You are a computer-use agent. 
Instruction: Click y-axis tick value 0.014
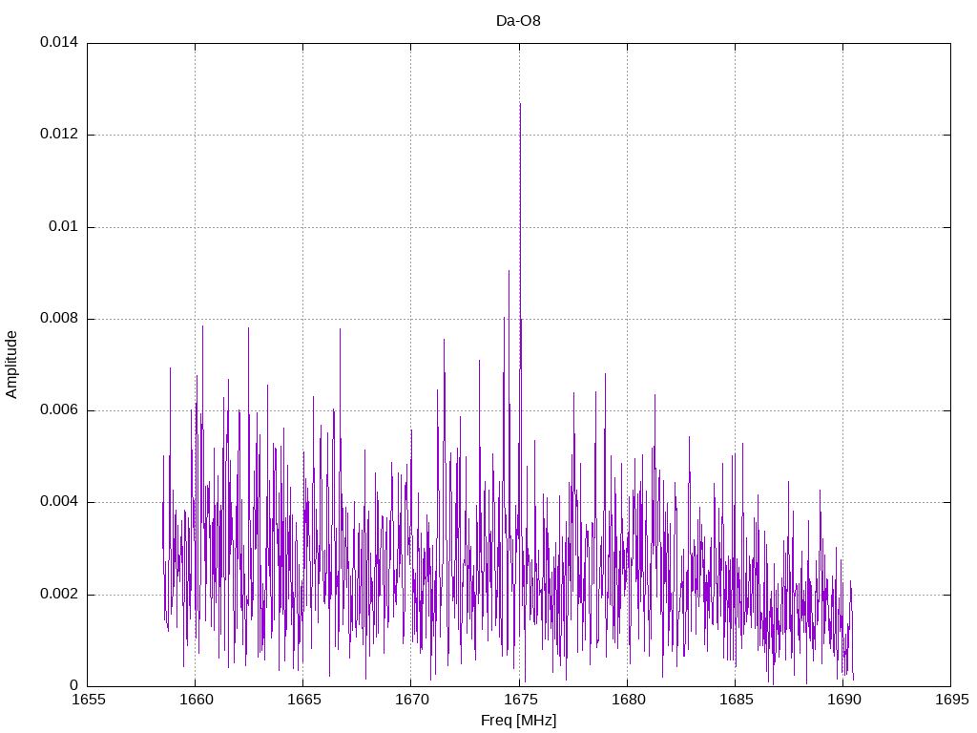[59, 42]
